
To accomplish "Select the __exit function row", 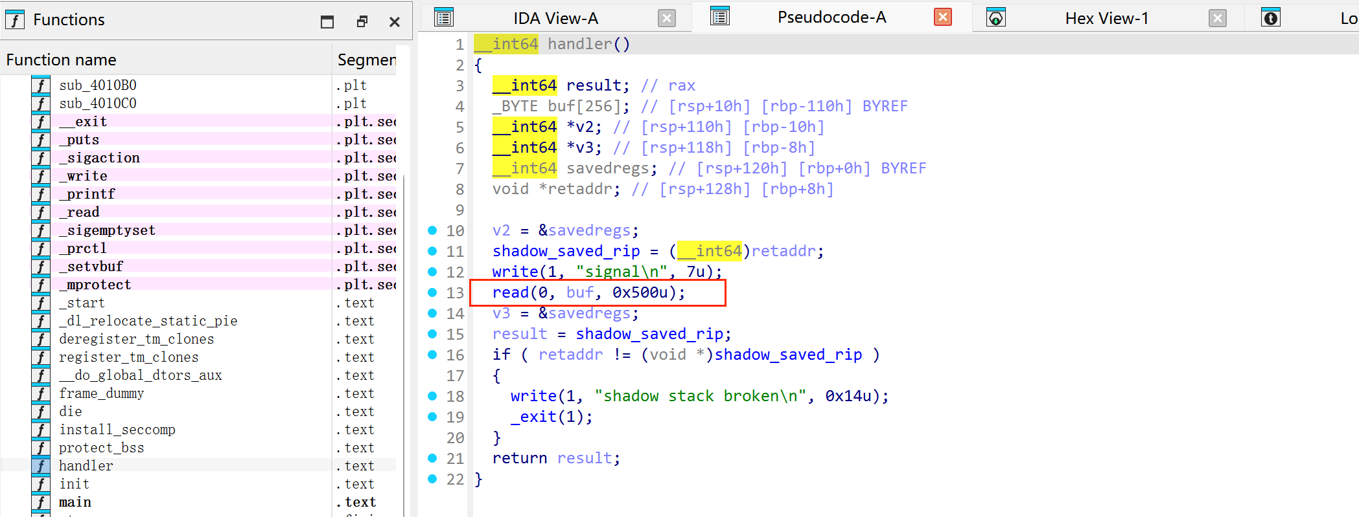I will [198, 122].
